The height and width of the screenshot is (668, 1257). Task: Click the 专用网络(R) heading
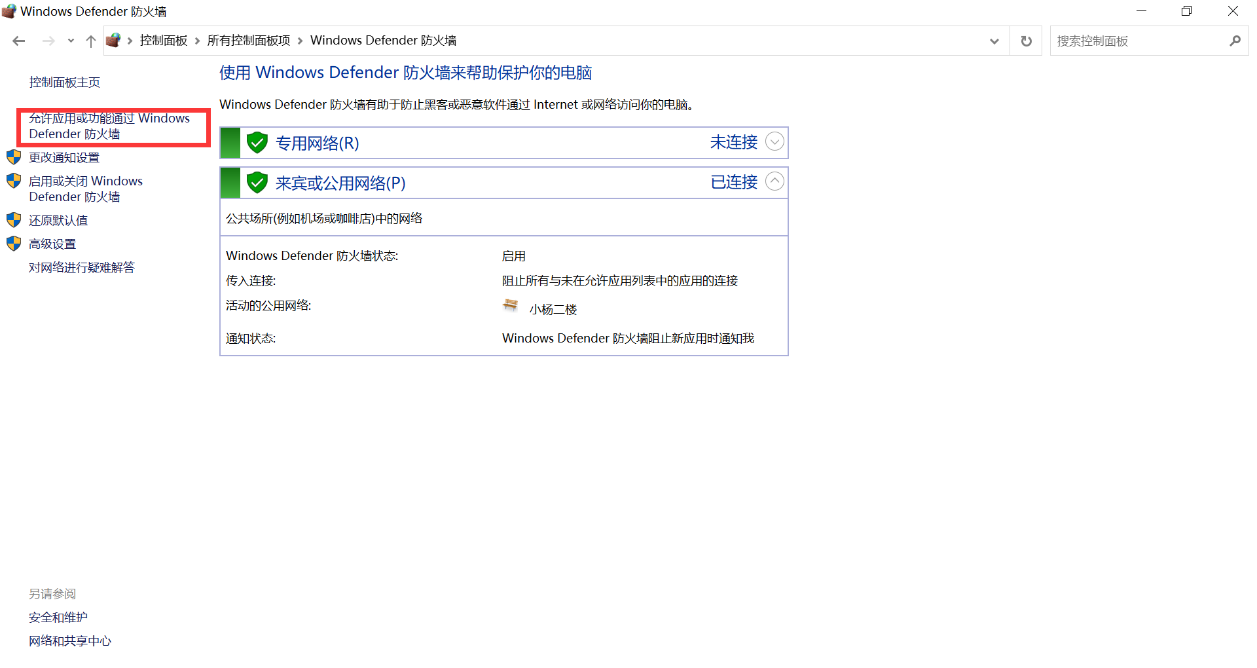pyautogui.click(x=318, y=143)
